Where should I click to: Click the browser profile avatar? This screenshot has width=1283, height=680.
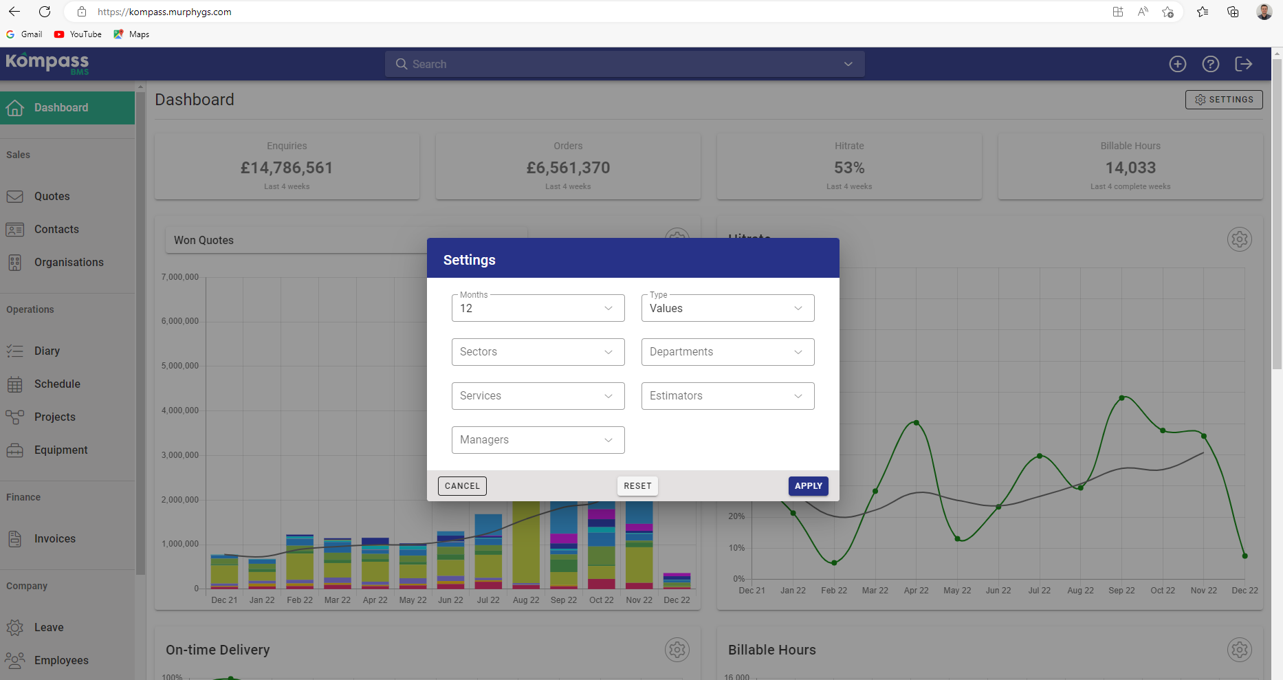coord(1264,12)
